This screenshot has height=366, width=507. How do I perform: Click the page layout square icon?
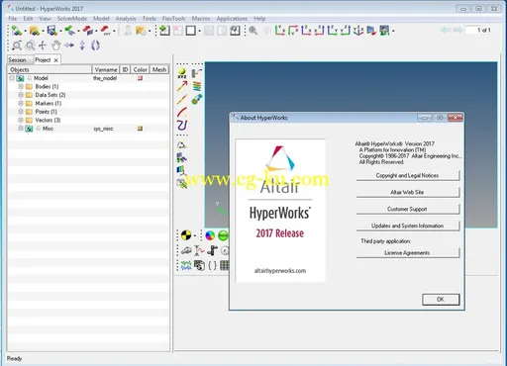(190, 31)
